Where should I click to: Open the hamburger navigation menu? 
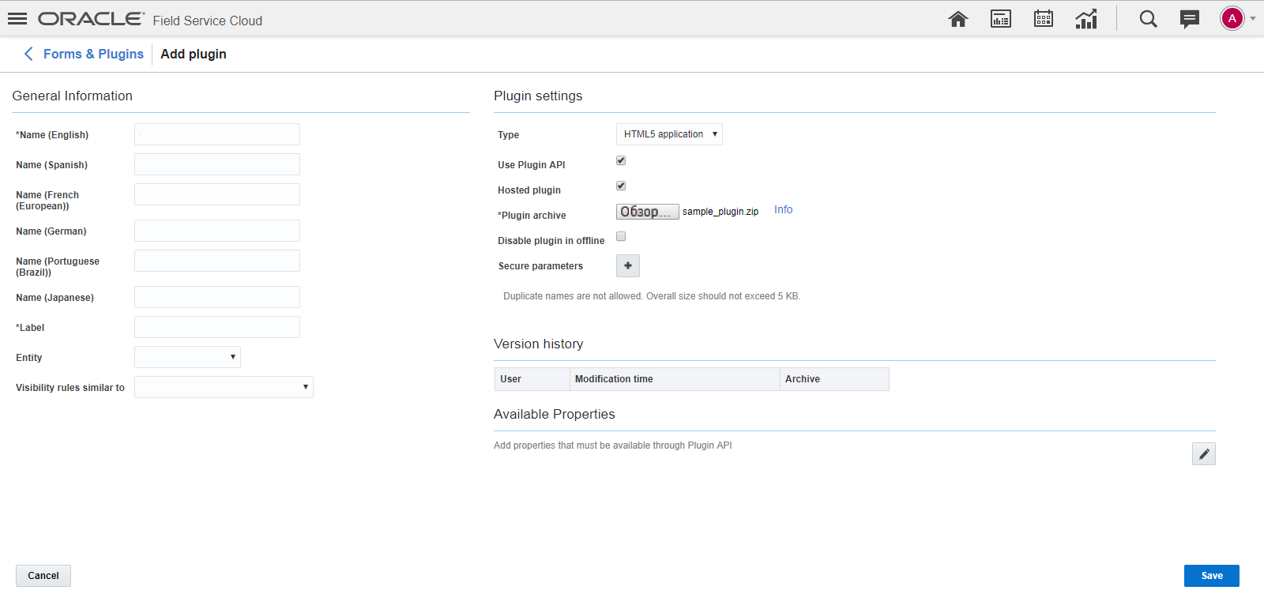point(17,19)
